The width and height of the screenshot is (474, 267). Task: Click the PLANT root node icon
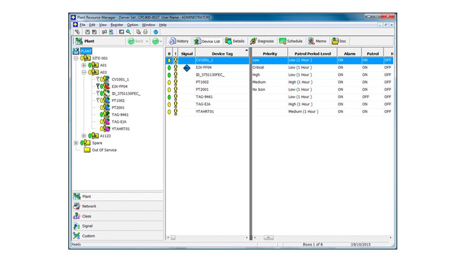pos(76,51)
